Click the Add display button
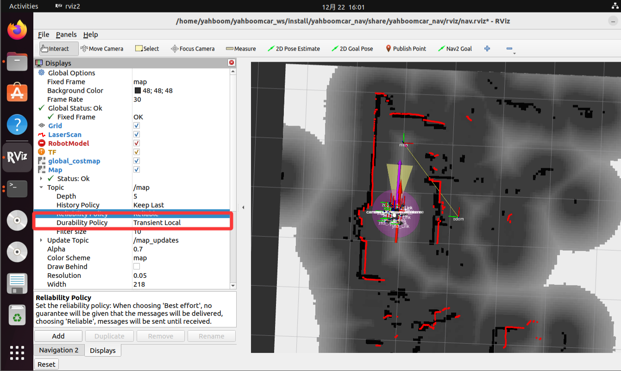 (x=58, y=336)
